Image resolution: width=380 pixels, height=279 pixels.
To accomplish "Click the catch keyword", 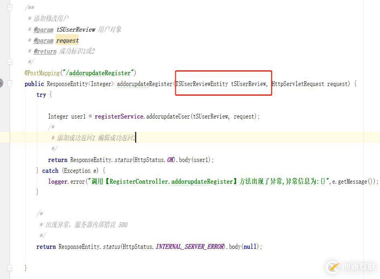I will 50,170.
